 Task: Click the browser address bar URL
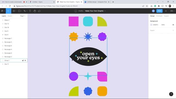click(47, 6)
